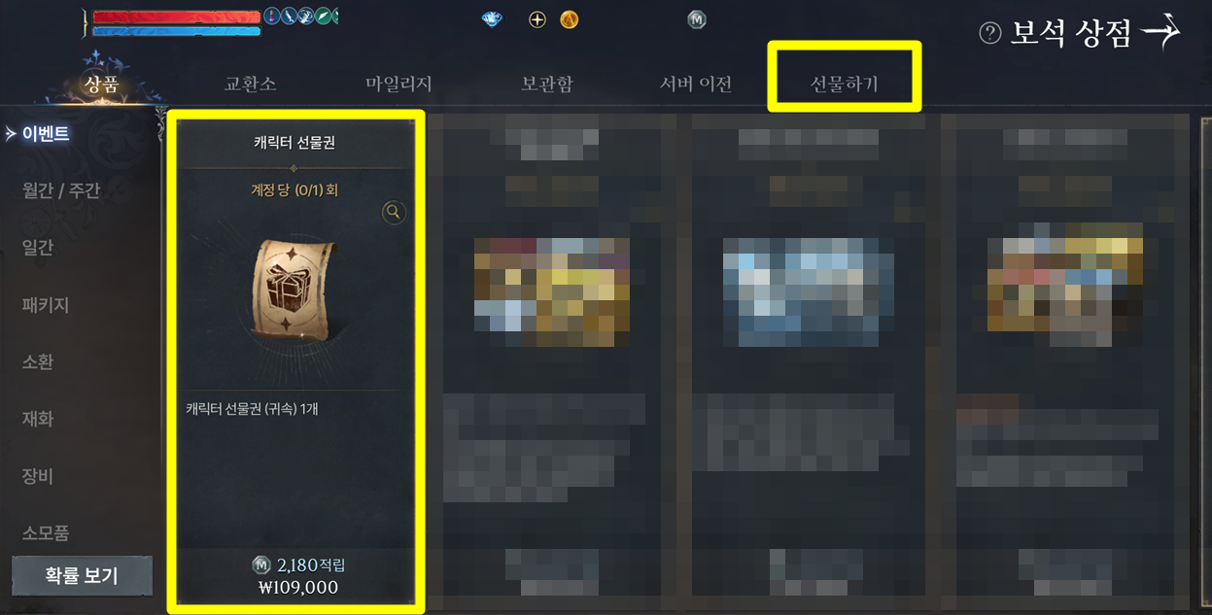The height and width of the screenshot is (615, 1212).
Task: Click the blue diamond gem currency icon
Action: click(x=493, y=18)
